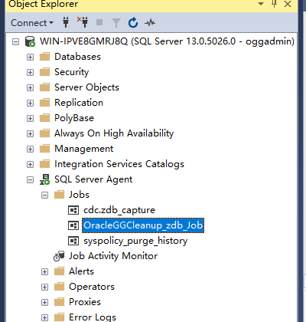Open the Object Explorer window position dropdown arrow
Screen dimensions: 306x322
pos(261,4)
